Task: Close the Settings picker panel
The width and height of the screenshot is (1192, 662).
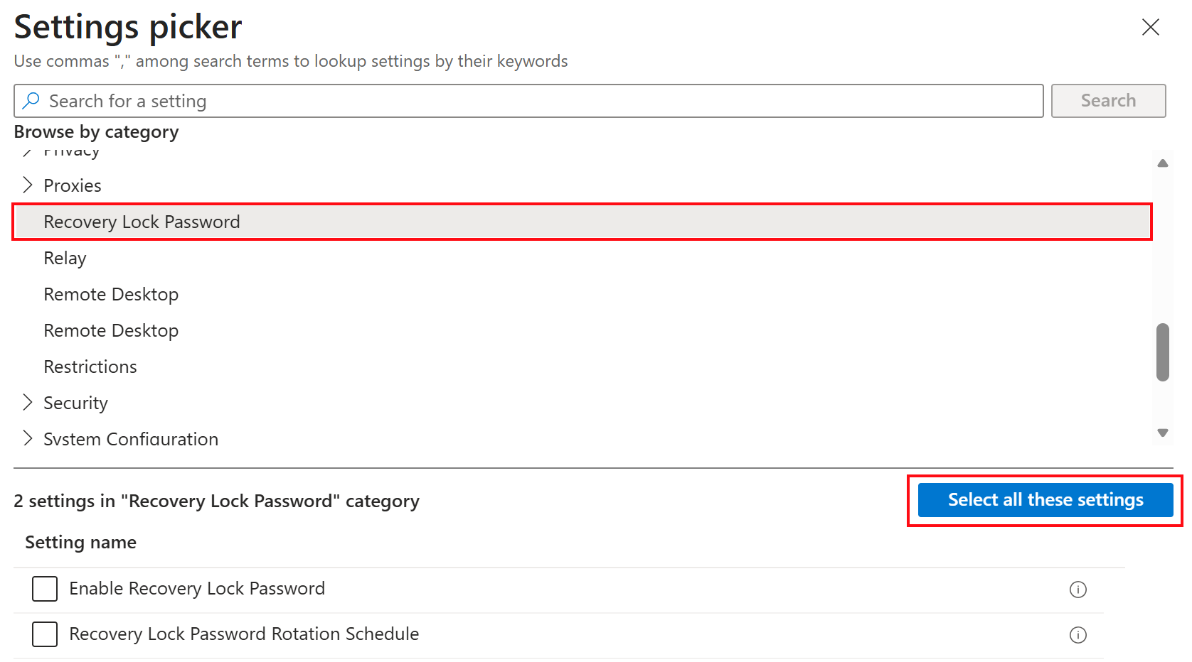Action: [x=1150, y=27]
